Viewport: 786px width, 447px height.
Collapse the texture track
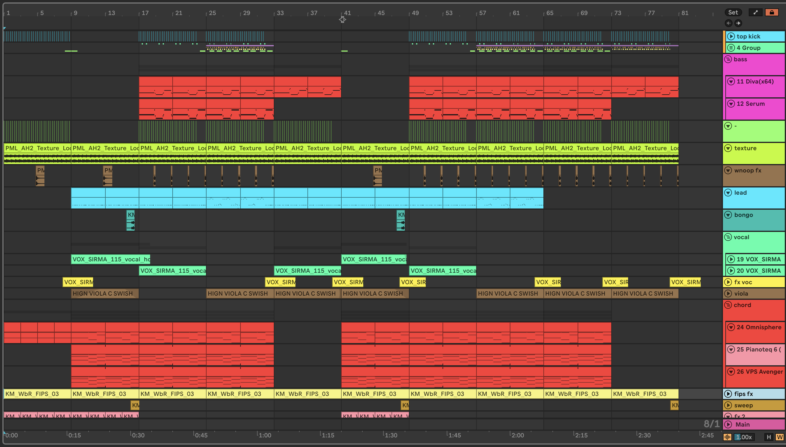728,148
